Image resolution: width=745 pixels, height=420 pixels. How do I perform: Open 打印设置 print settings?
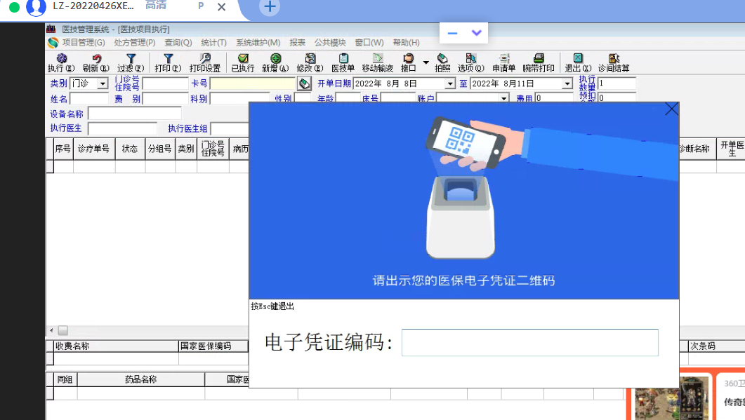pos(205,63)
